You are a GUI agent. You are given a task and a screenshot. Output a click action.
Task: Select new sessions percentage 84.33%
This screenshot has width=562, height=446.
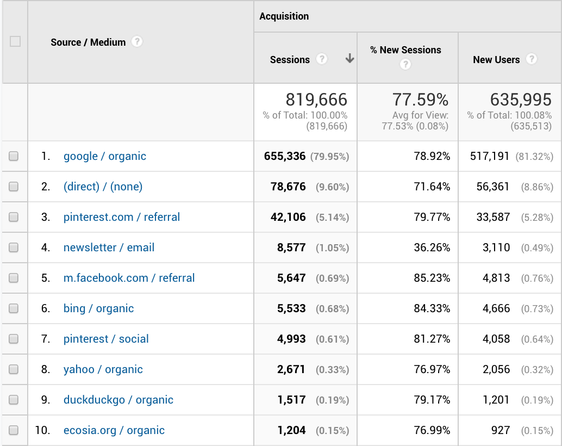432,308
